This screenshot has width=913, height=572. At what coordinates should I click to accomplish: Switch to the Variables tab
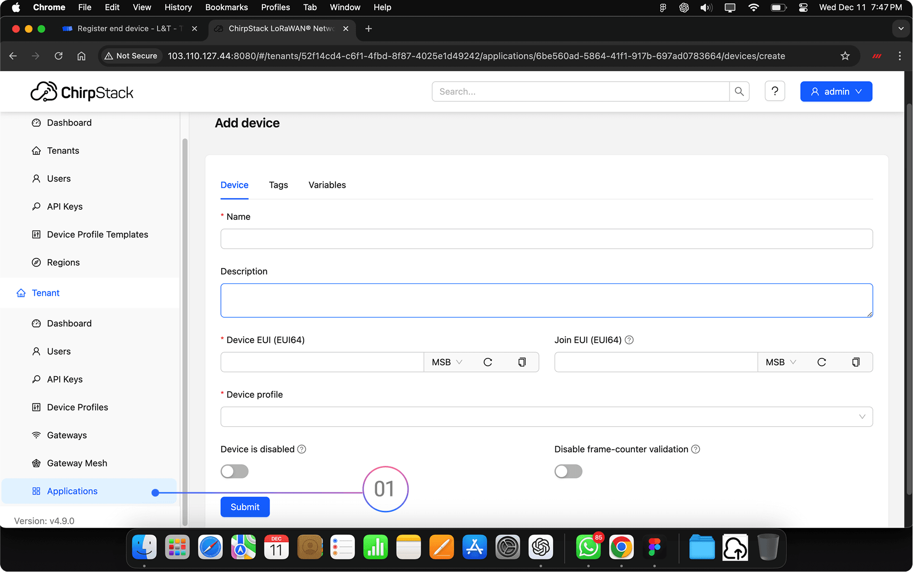(x=327, y=185)
